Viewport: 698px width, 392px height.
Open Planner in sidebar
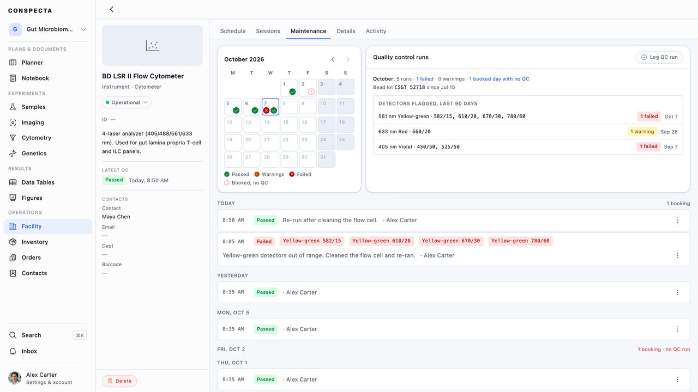tap(48, 63)
